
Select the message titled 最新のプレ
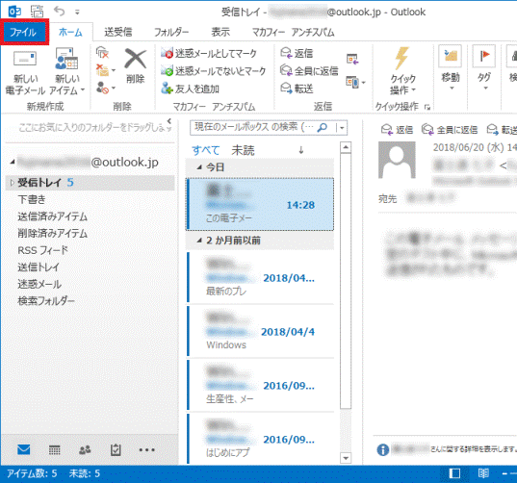tap(261, 277)
